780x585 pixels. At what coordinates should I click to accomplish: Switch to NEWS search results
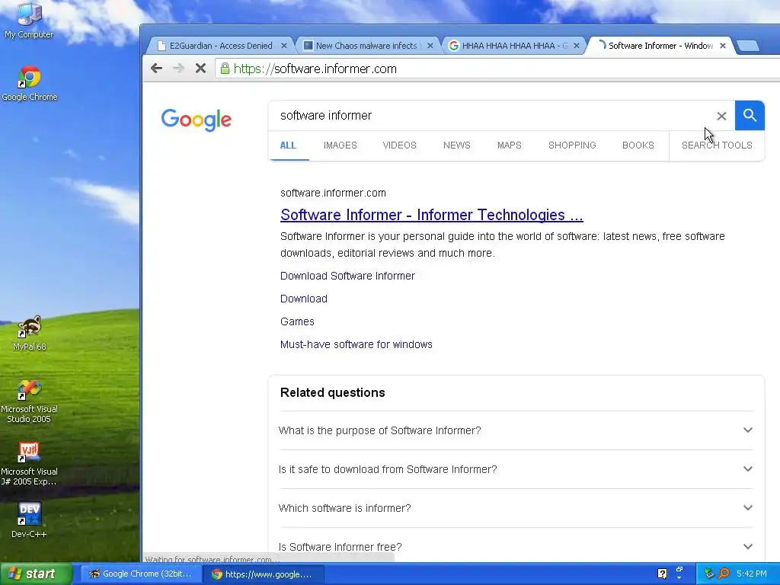point(457,145)
